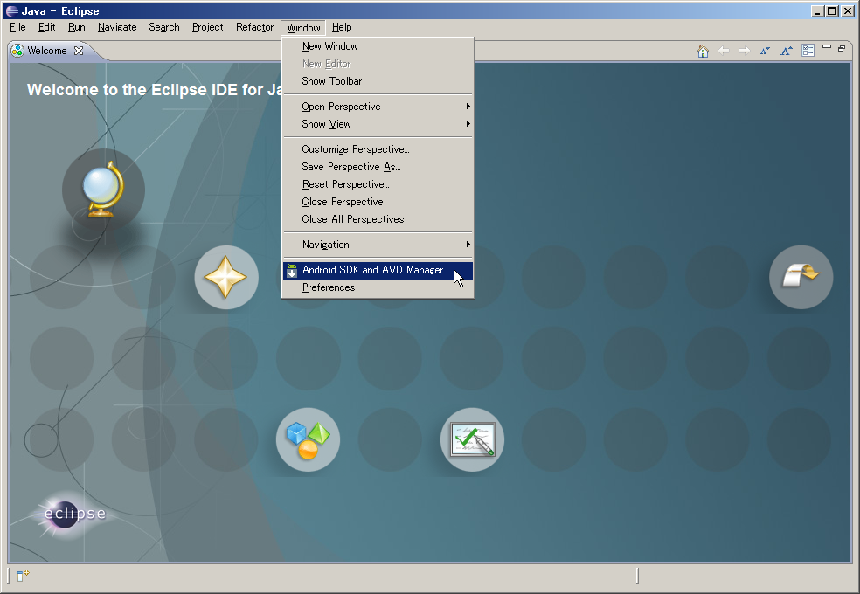This screenshot has width=860, height=594.
Task: Open the Navigate menu
Action: (x=117, y=27)
